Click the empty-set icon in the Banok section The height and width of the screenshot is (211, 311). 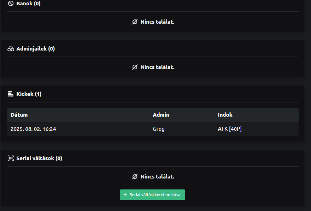click(135, 22)
